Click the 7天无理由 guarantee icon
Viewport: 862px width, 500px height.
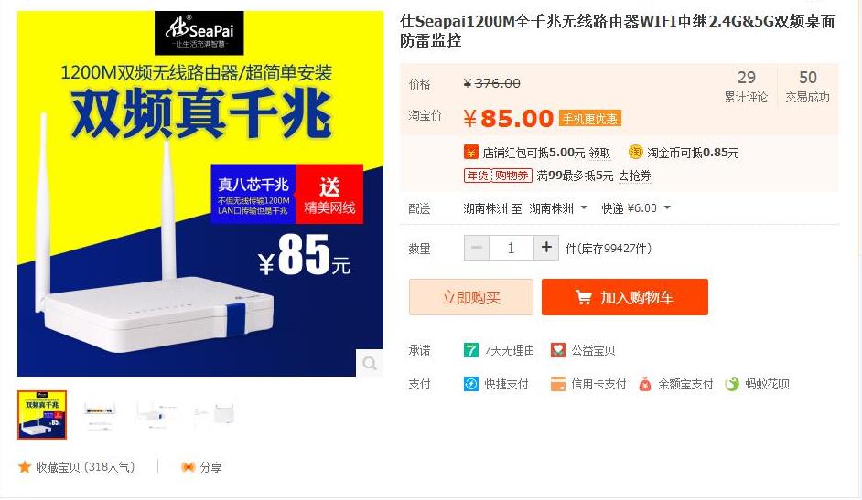coord(471,350)
